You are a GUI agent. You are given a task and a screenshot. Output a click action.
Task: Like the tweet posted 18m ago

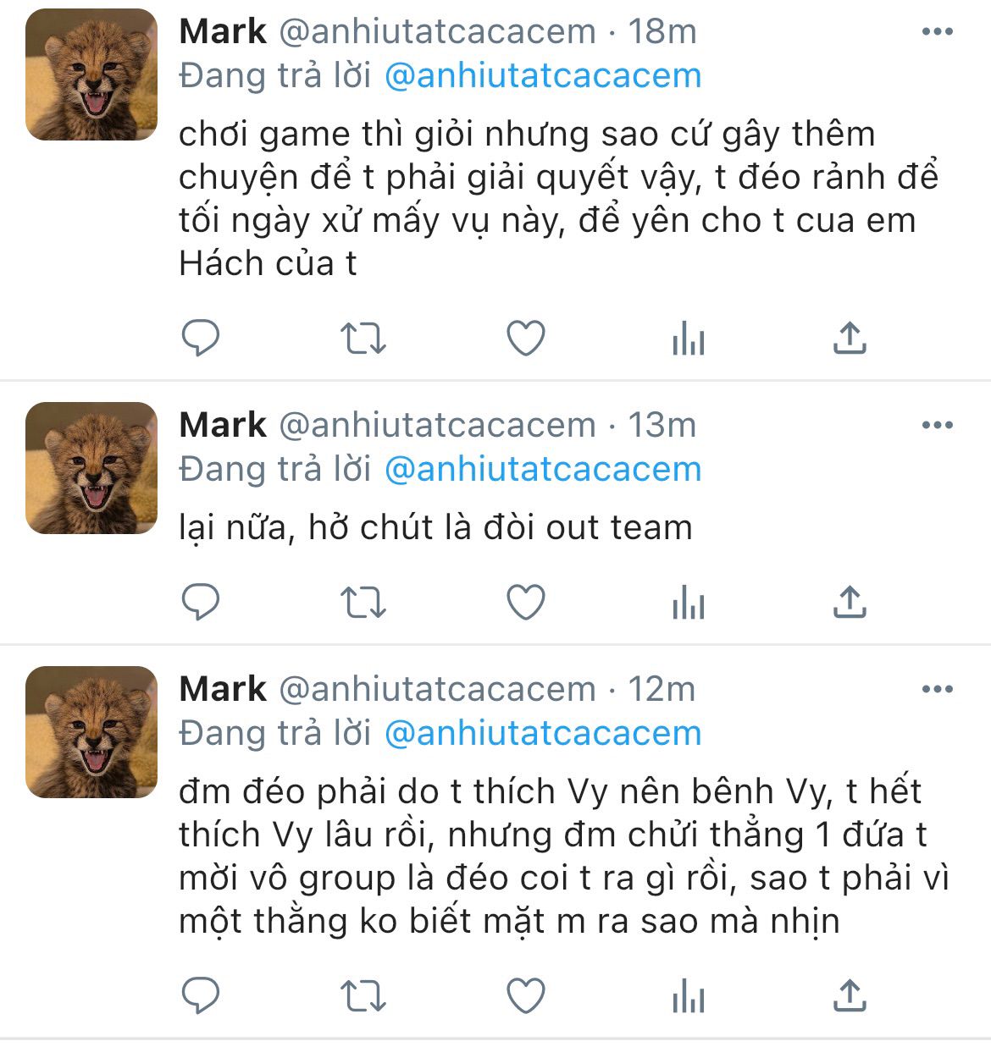tap(525, 339)
